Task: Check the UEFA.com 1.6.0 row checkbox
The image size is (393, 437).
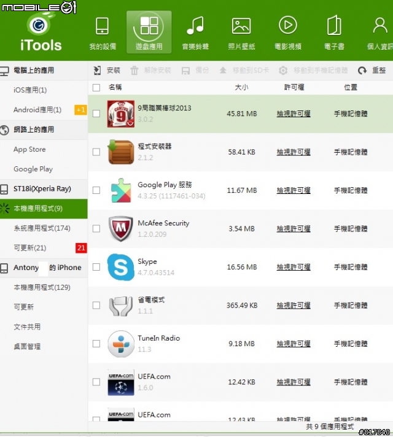Action: point(96,382)
